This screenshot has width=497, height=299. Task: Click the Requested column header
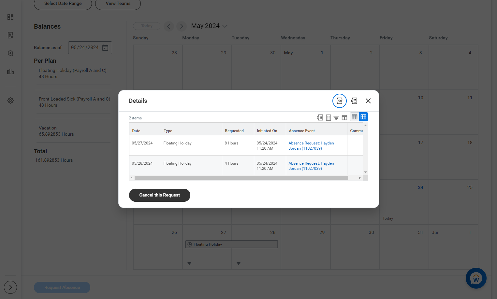pyautogui.click(x=238, y=129)
